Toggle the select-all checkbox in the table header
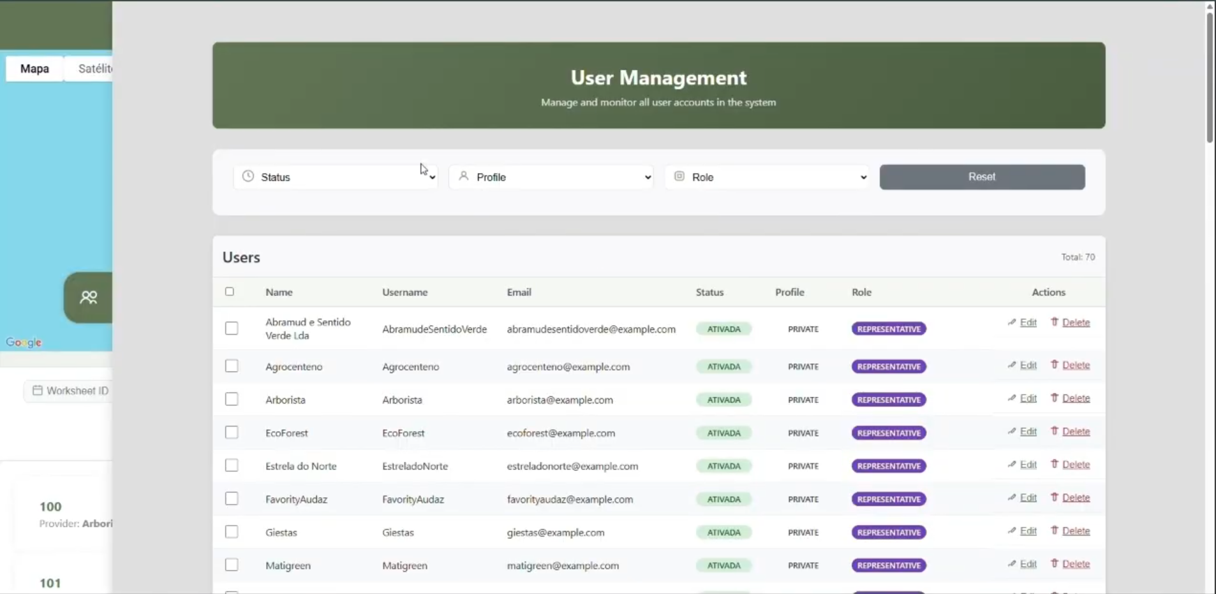The image size is (1216, 594). [229, 291]
